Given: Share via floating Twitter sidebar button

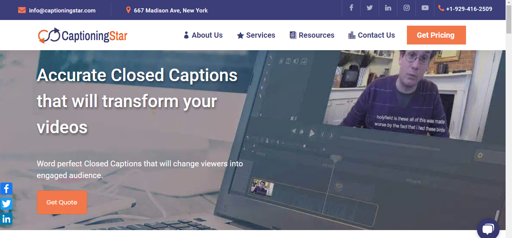Looking at the screenshot, I should 6,204.
